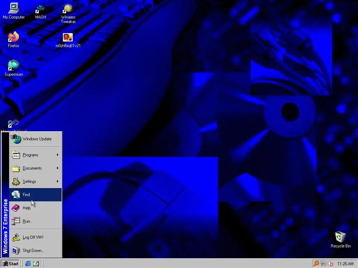358x268 pixels.
Task: Click the Documents folder icon in the Start menu
Action: click(16, 168)
